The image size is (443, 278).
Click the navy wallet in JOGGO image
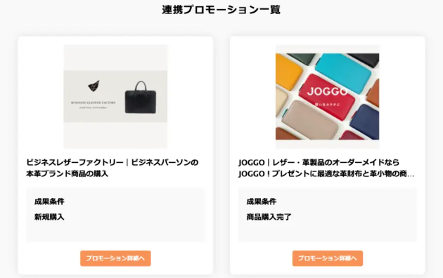pos(365,122)
